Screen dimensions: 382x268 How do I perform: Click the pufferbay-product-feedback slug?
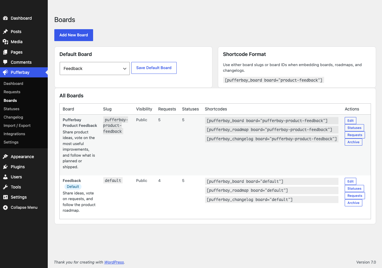coord(115,125)
